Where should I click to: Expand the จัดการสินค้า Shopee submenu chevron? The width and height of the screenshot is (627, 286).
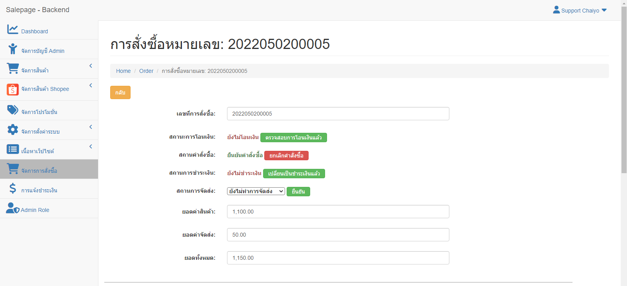pyautogui.click(x=91, y=85)
